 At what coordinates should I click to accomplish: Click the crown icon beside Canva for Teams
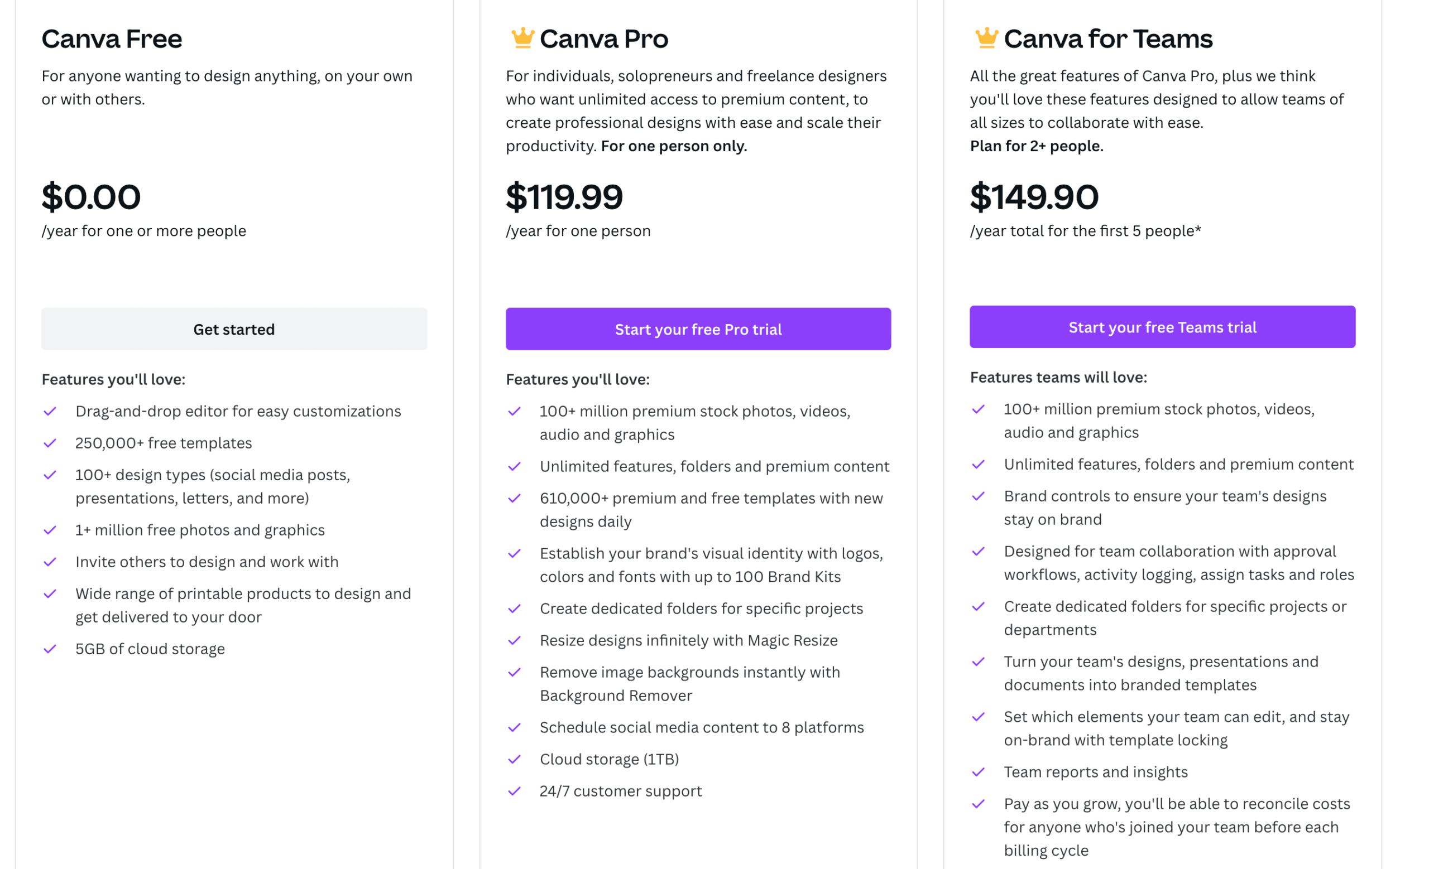pyautogui.click(x=986, y=38)
